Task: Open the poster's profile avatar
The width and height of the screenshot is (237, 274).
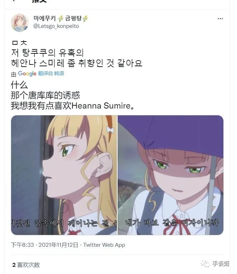Action: point(20,23)
